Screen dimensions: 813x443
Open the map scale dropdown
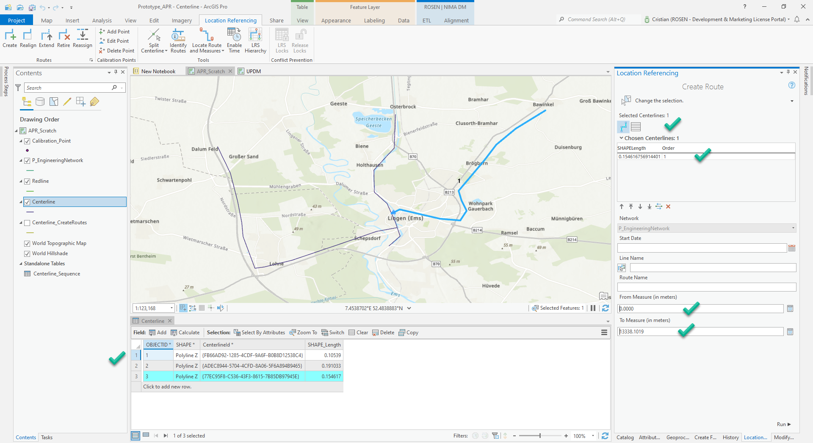pyautogui.click(x=171, y=308)
